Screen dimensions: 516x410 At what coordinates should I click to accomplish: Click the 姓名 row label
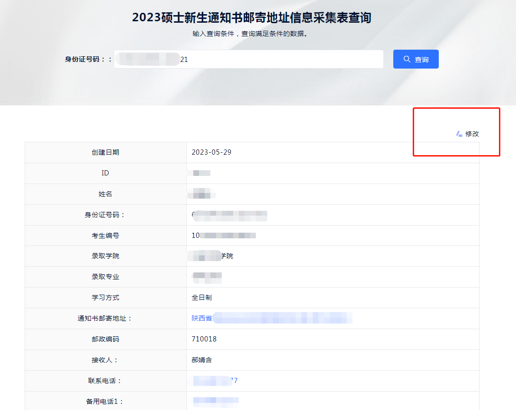105,194
